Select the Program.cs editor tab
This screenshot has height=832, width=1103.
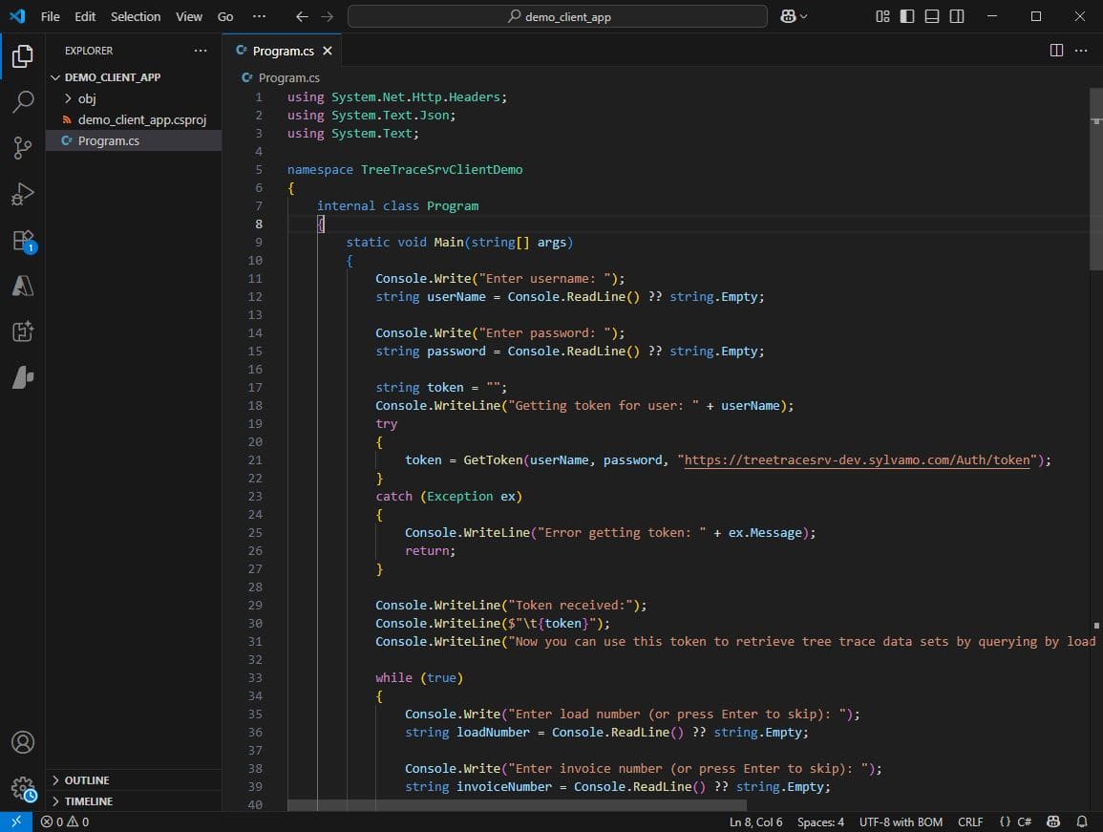[x=283, y=51]
